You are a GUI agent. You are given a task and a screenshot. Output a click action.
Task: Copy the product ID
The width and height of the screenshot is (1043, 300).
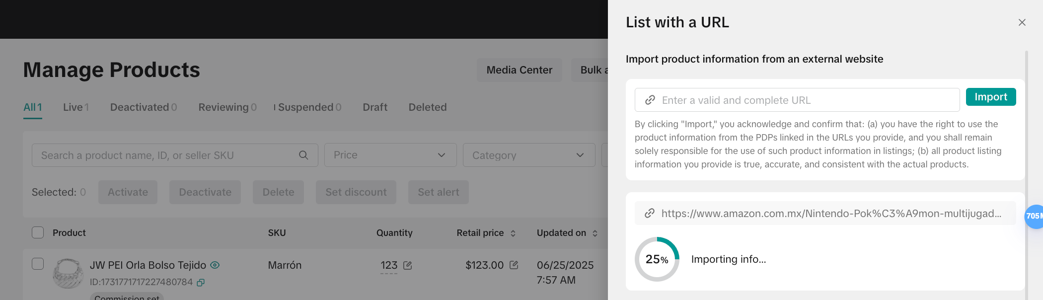pos(201,283)
